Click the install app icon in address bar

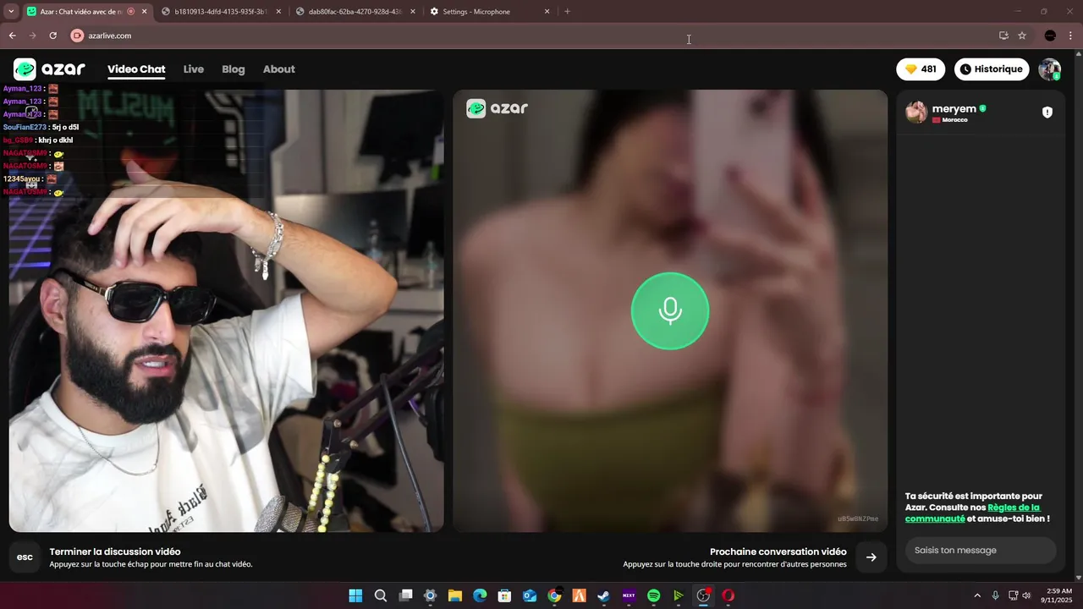coord(1003,36)
